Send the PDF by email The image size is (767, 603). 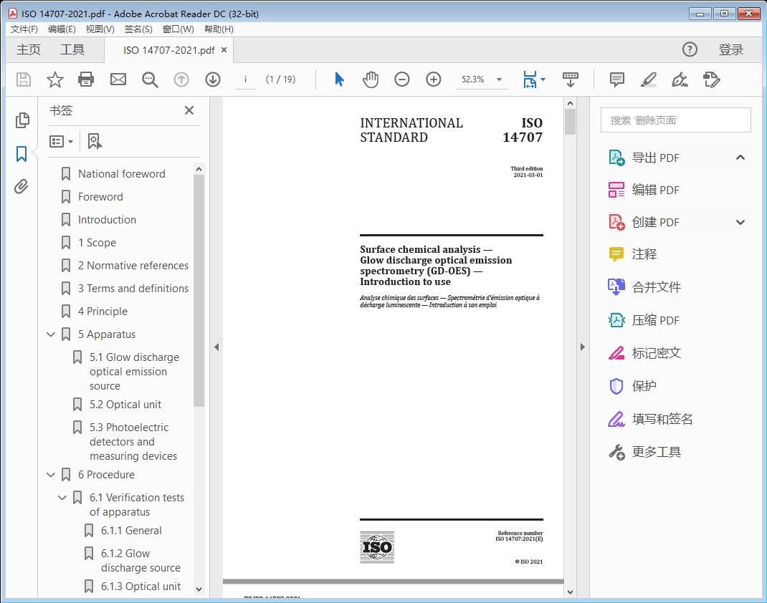[118, 79]
